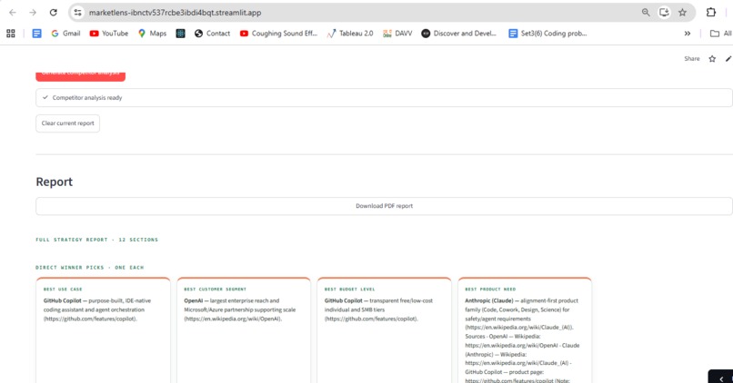
Task: Install app icon in address bar
Action: [664, 13]
